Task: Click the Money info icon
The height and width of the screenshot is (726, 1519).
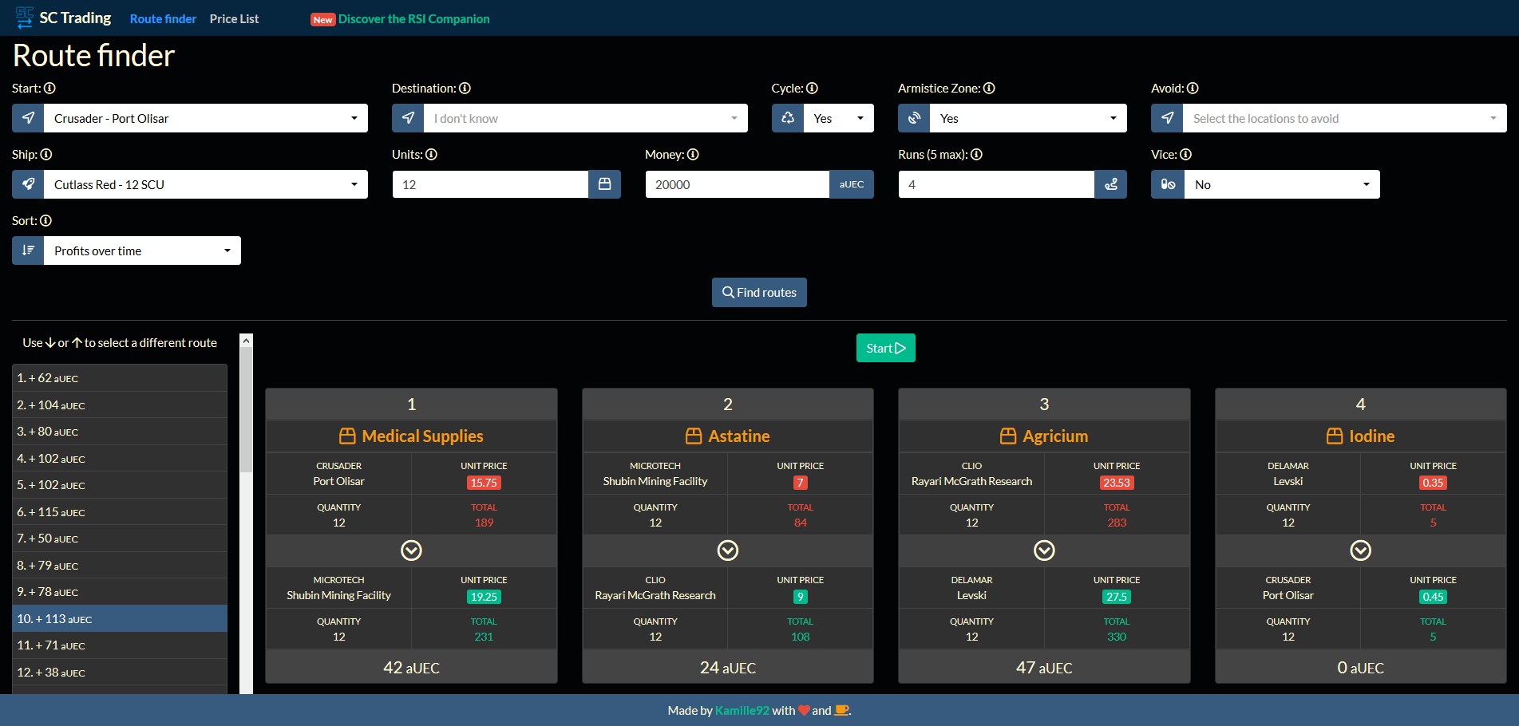Action: click(693, 155)
